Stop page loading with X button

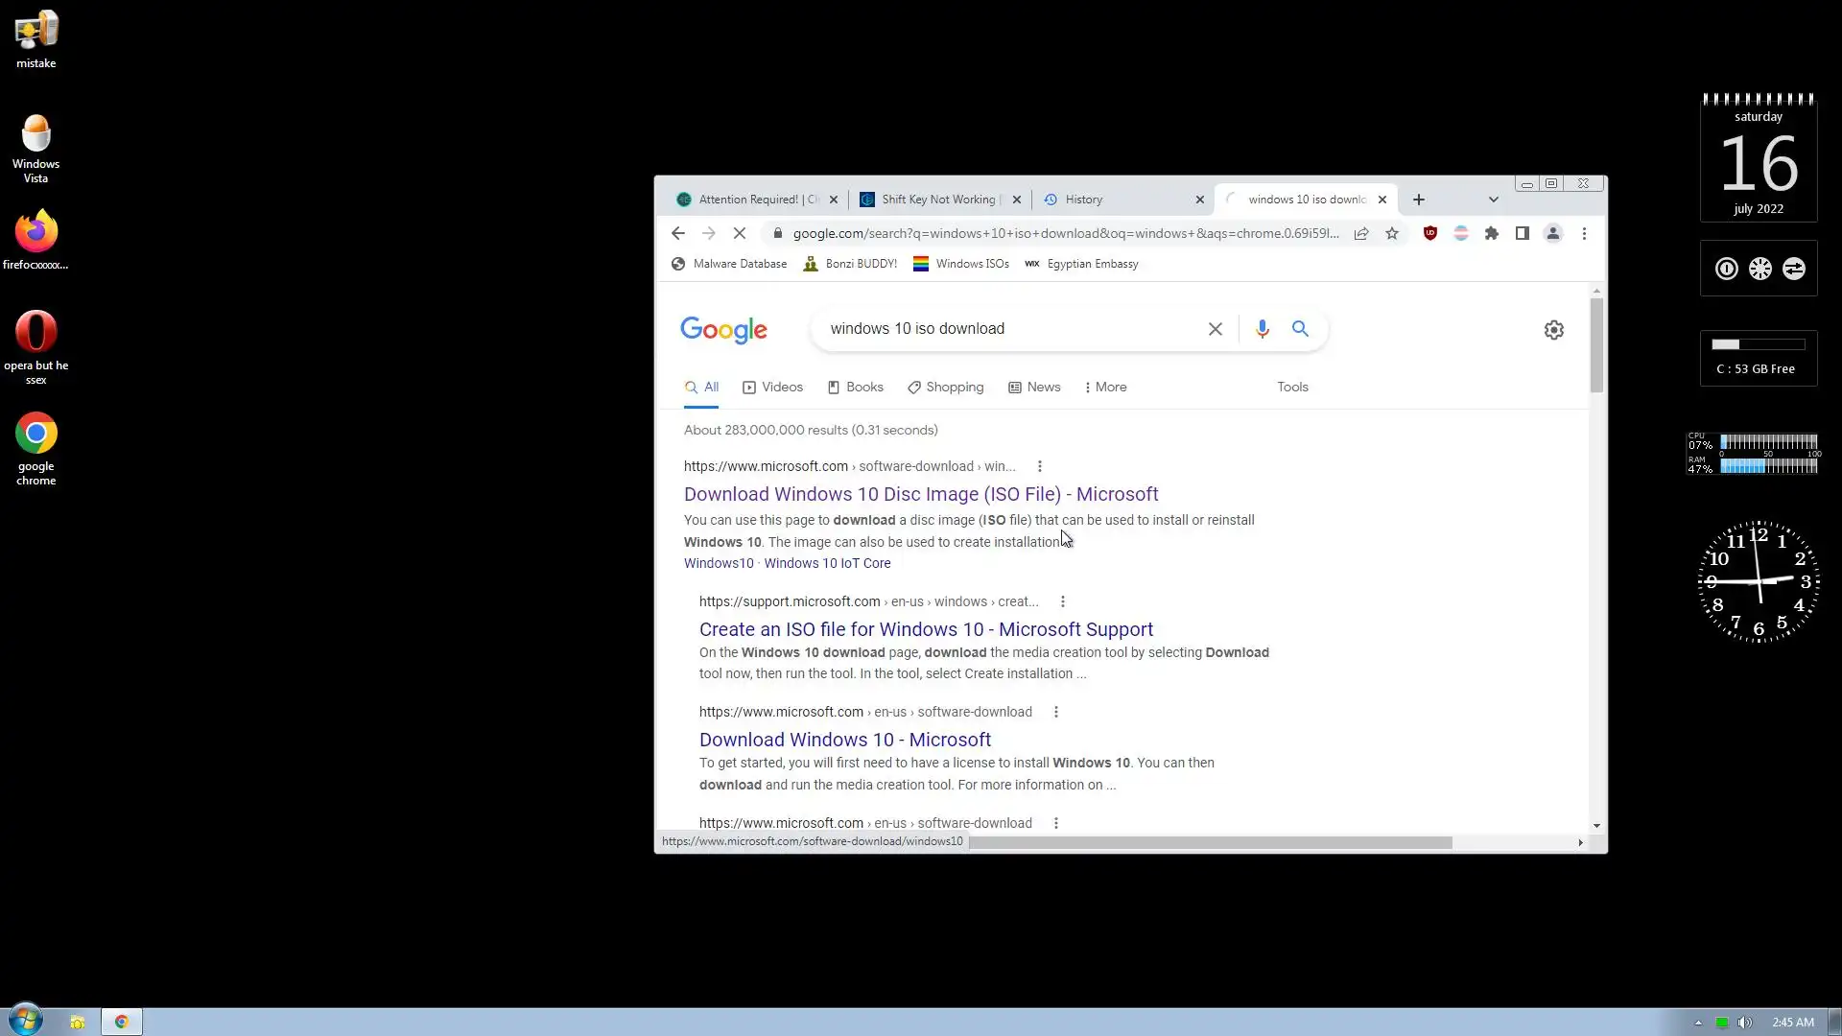pyautogui.click(x=740, y=233)
